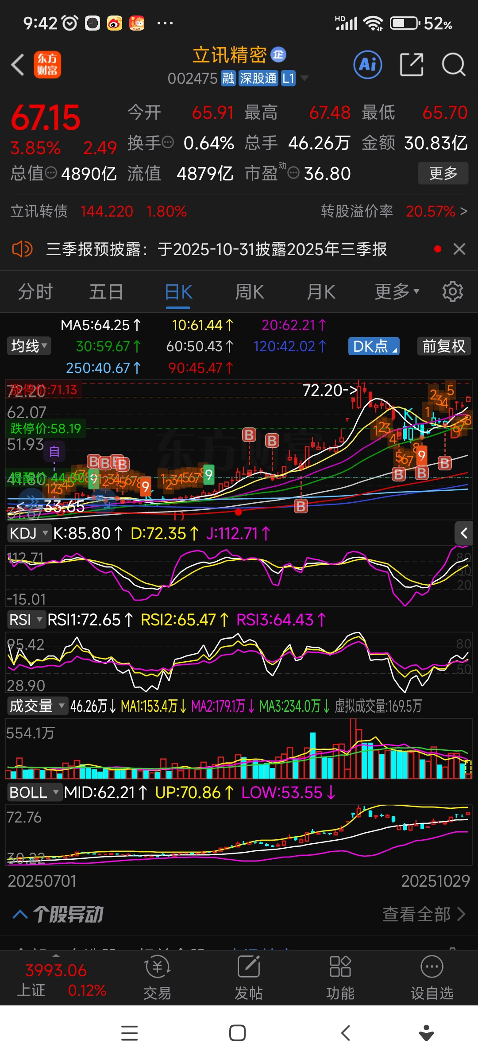This screenshot has width=478, height=1063.
Task: Open the KDJ indicator dropdown
Action: (x=29, y=533)
